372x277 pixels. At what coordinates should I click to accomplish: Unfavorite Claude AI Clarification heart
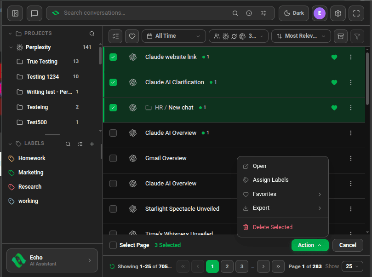pyautogui.click(x=334, y=82)
